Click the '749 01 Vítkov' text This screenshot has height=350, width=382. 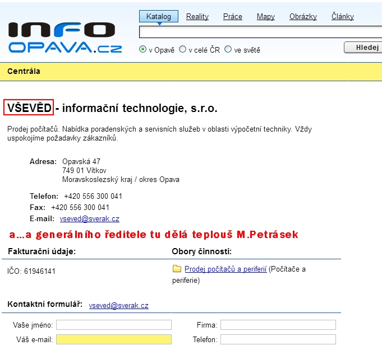point(84,170)
